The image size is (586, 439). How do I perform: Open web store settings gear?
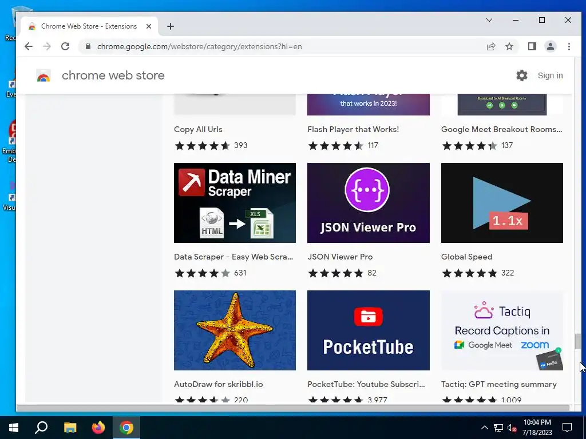[522, 75]
